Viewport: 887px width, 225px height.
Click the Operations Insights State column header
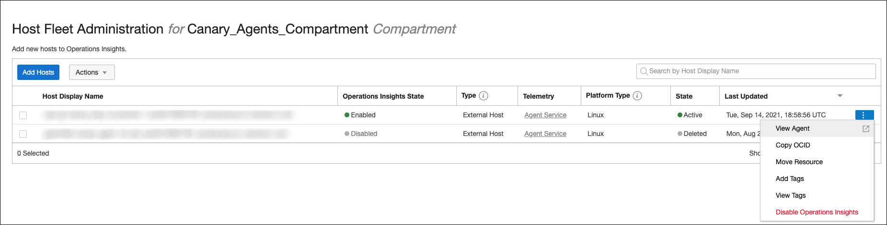coord(383,96)
